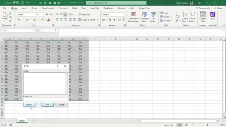Open Sort & Filter menu
The height and width of the screenshot is (127, 226).
tap(185, 17)
